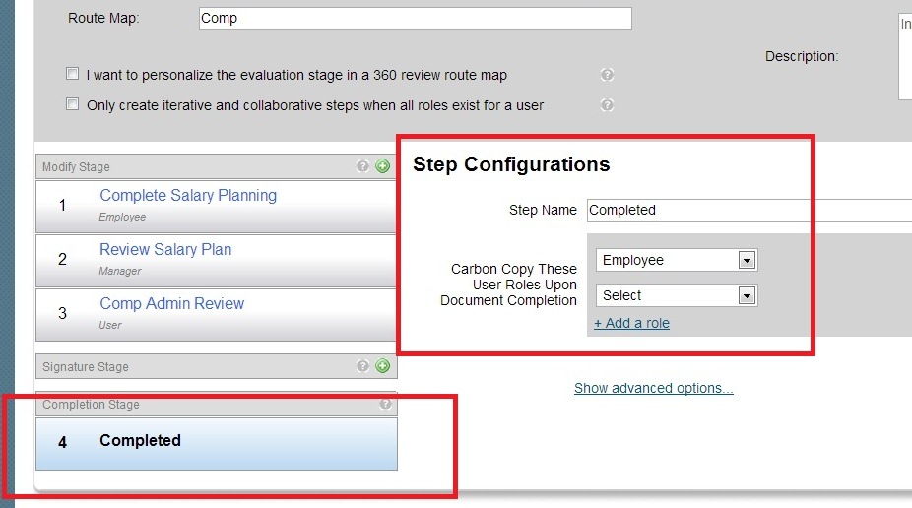Image resolution: width=912 pixels, height=508 pixels.
Task: Open help icon for iterative steps option
Action: click(607, 104)
